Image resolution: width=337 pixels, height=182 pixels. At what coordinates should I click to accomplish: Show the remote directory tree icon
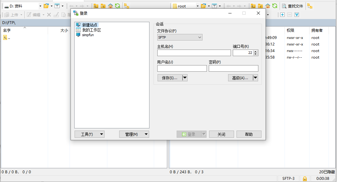(310, 6)
